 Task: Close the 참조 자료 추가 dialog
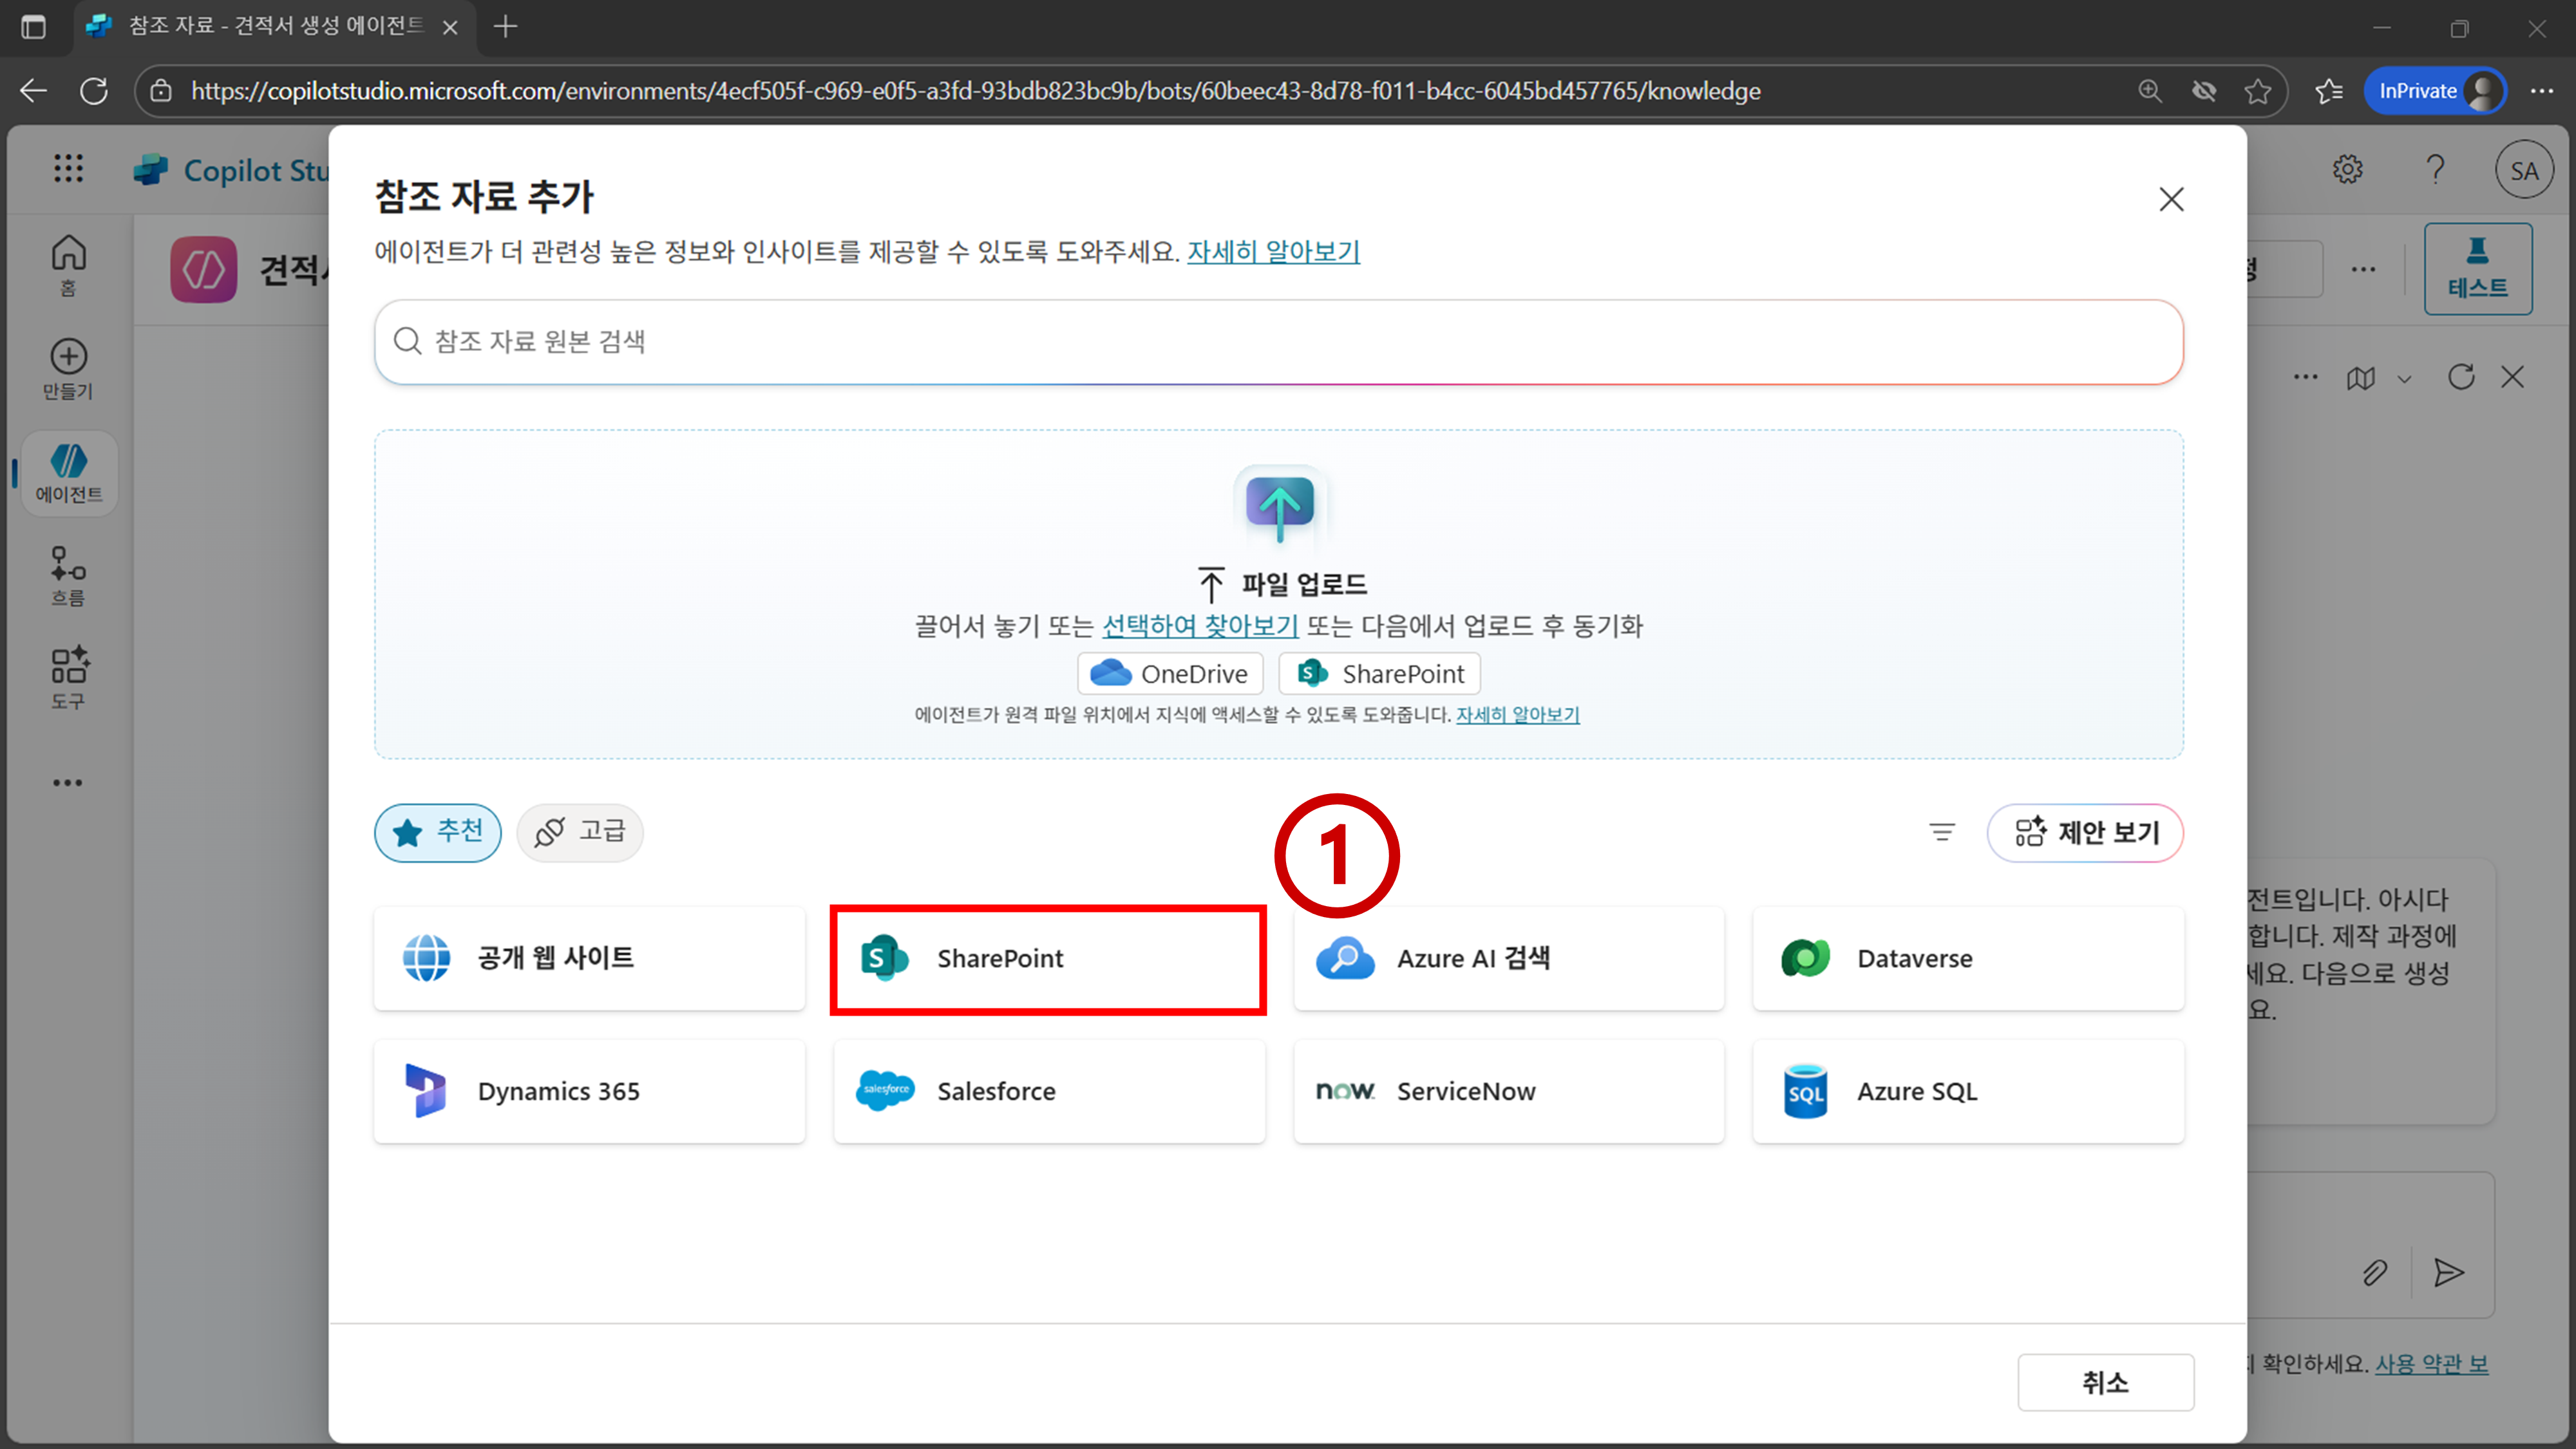(2171, 199)
